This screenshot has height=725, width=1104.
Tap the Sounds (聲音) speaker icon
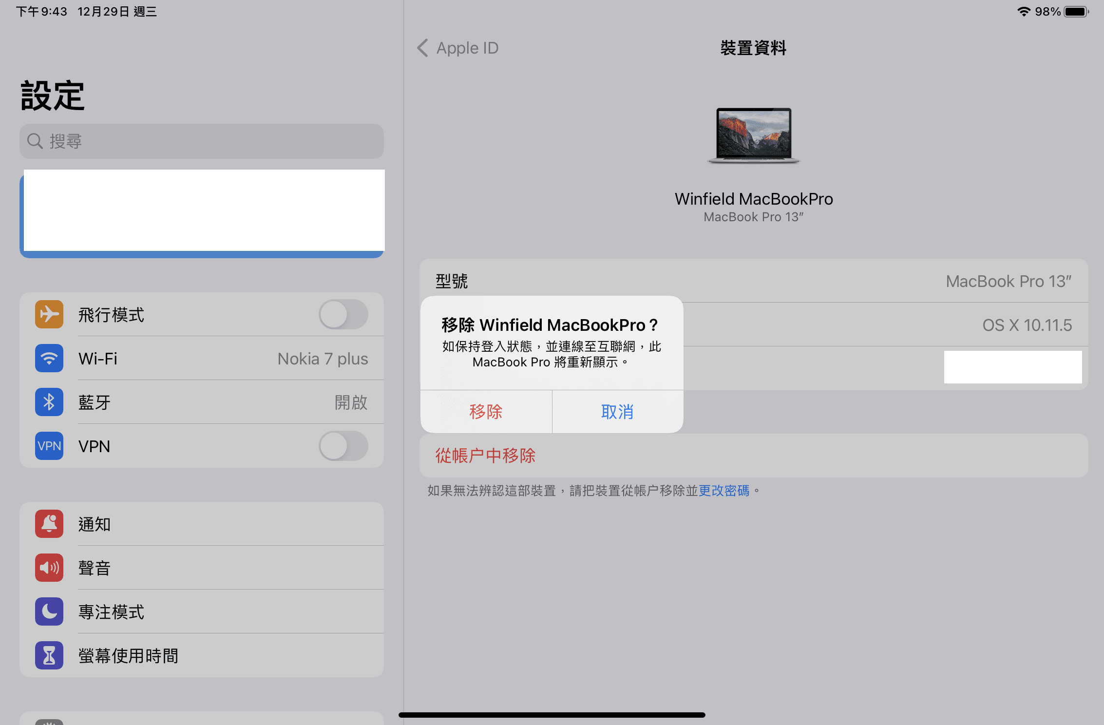tap(49, 568)
